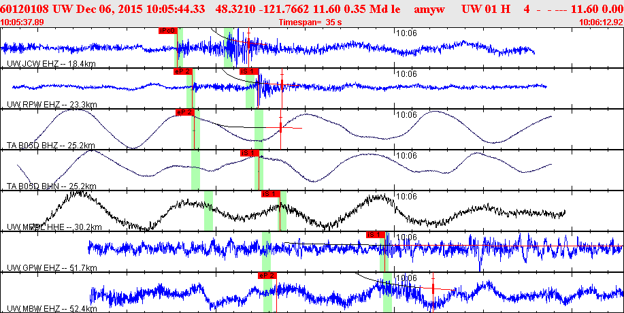The image size is (624, 313).
Task: Select the iS 1 pick on MRBL HHE trace
Action: point(271,194)
